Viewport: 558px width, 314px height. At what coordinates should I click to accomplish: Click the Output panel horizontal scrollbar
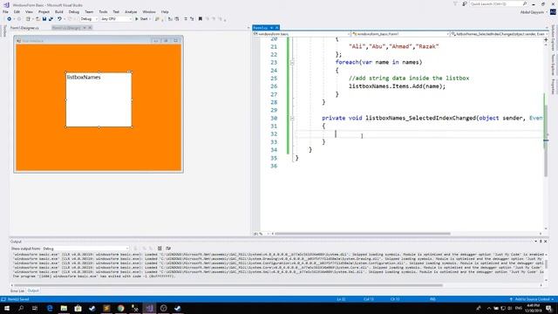(228, 285)
